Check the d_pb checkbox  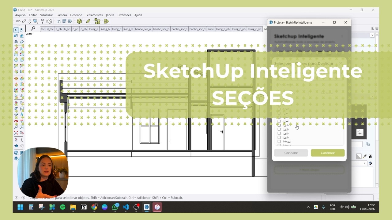tap(279, 137)
